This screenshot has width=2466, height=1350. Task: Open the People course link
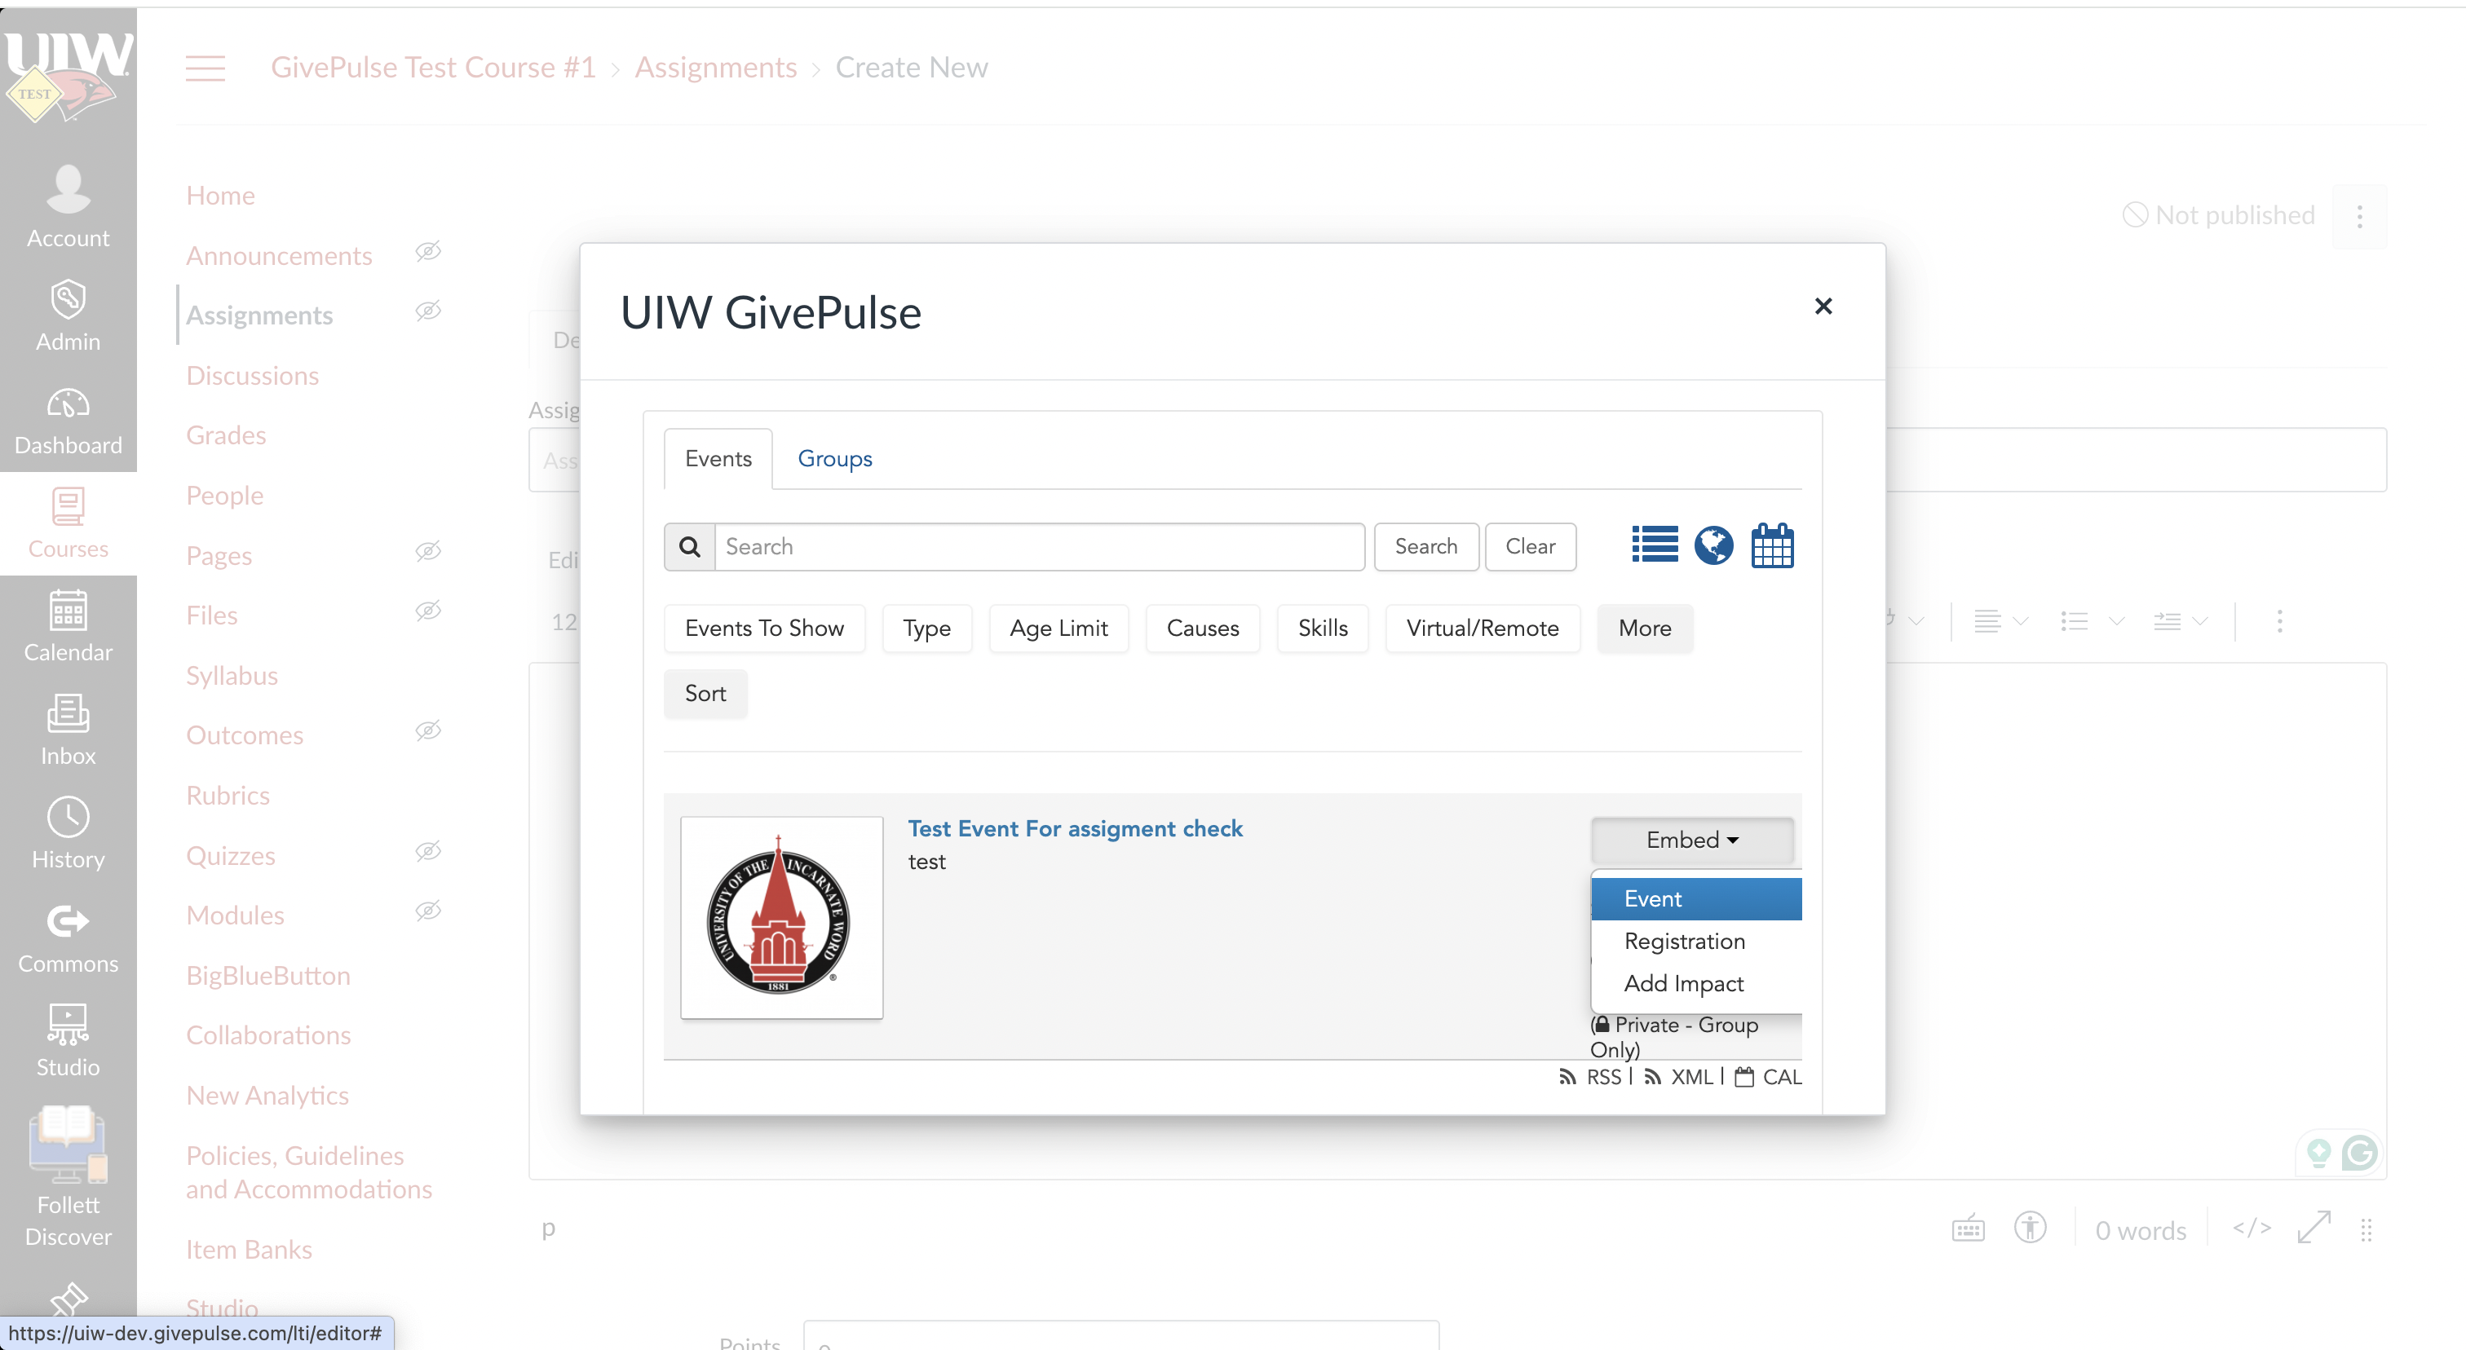224,496
